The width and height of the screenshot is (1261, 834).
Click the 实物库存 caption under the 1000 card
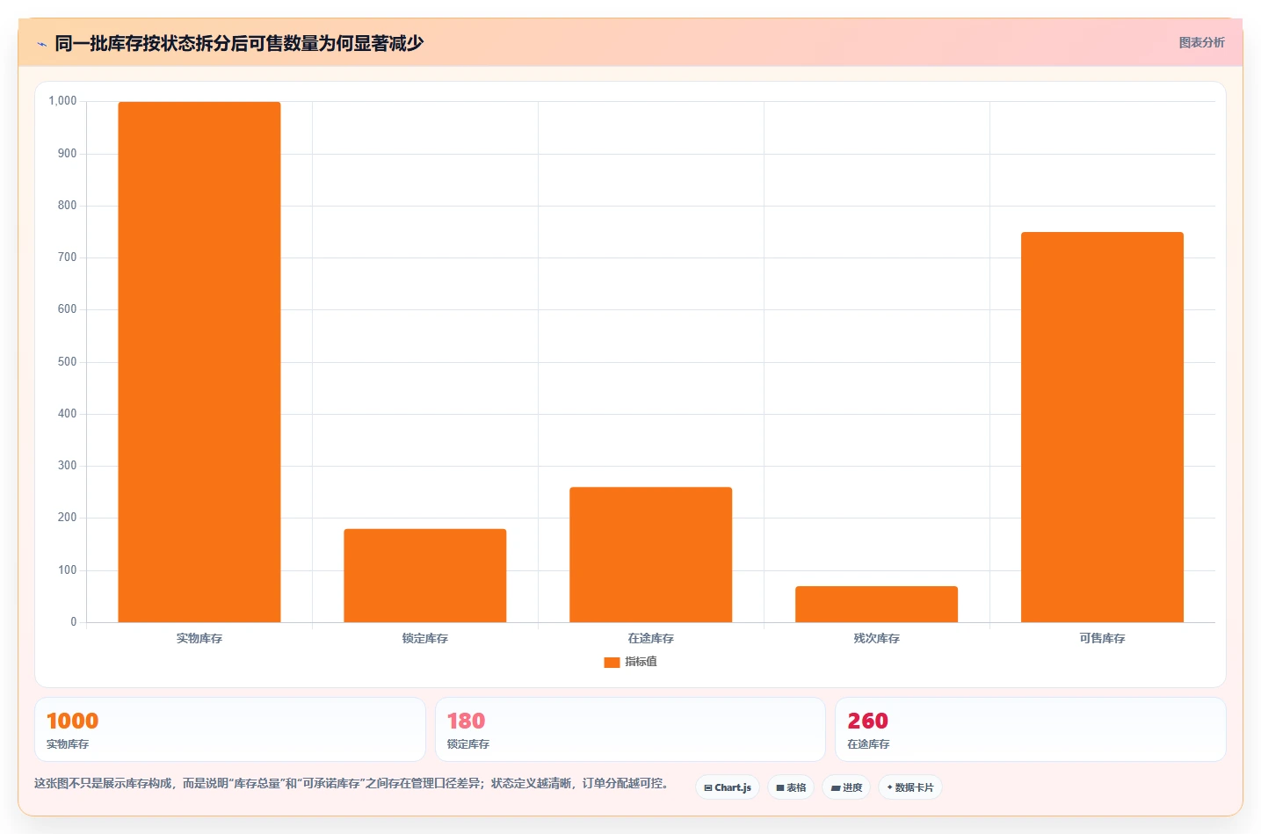point(68,744)
